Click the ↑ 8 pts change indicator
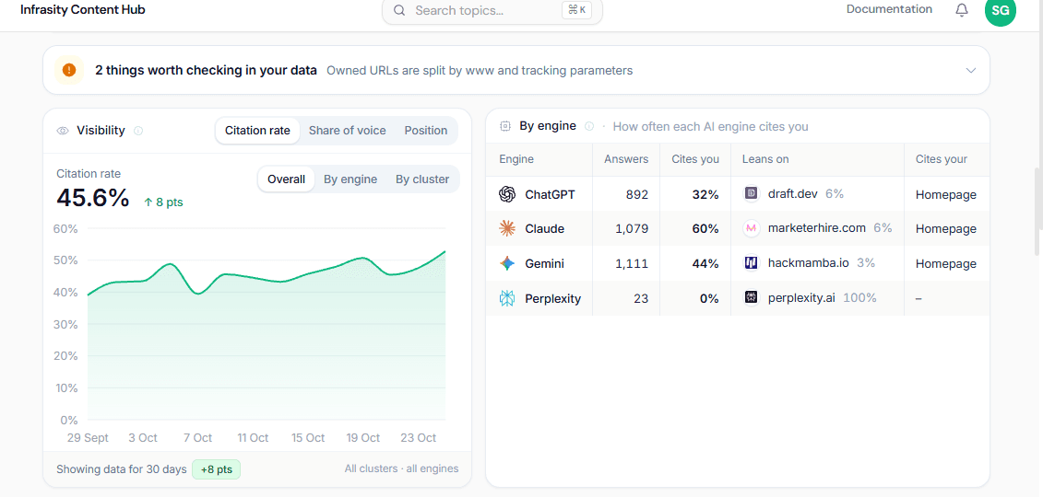The image size is (1043, 497). coord(163,202)
